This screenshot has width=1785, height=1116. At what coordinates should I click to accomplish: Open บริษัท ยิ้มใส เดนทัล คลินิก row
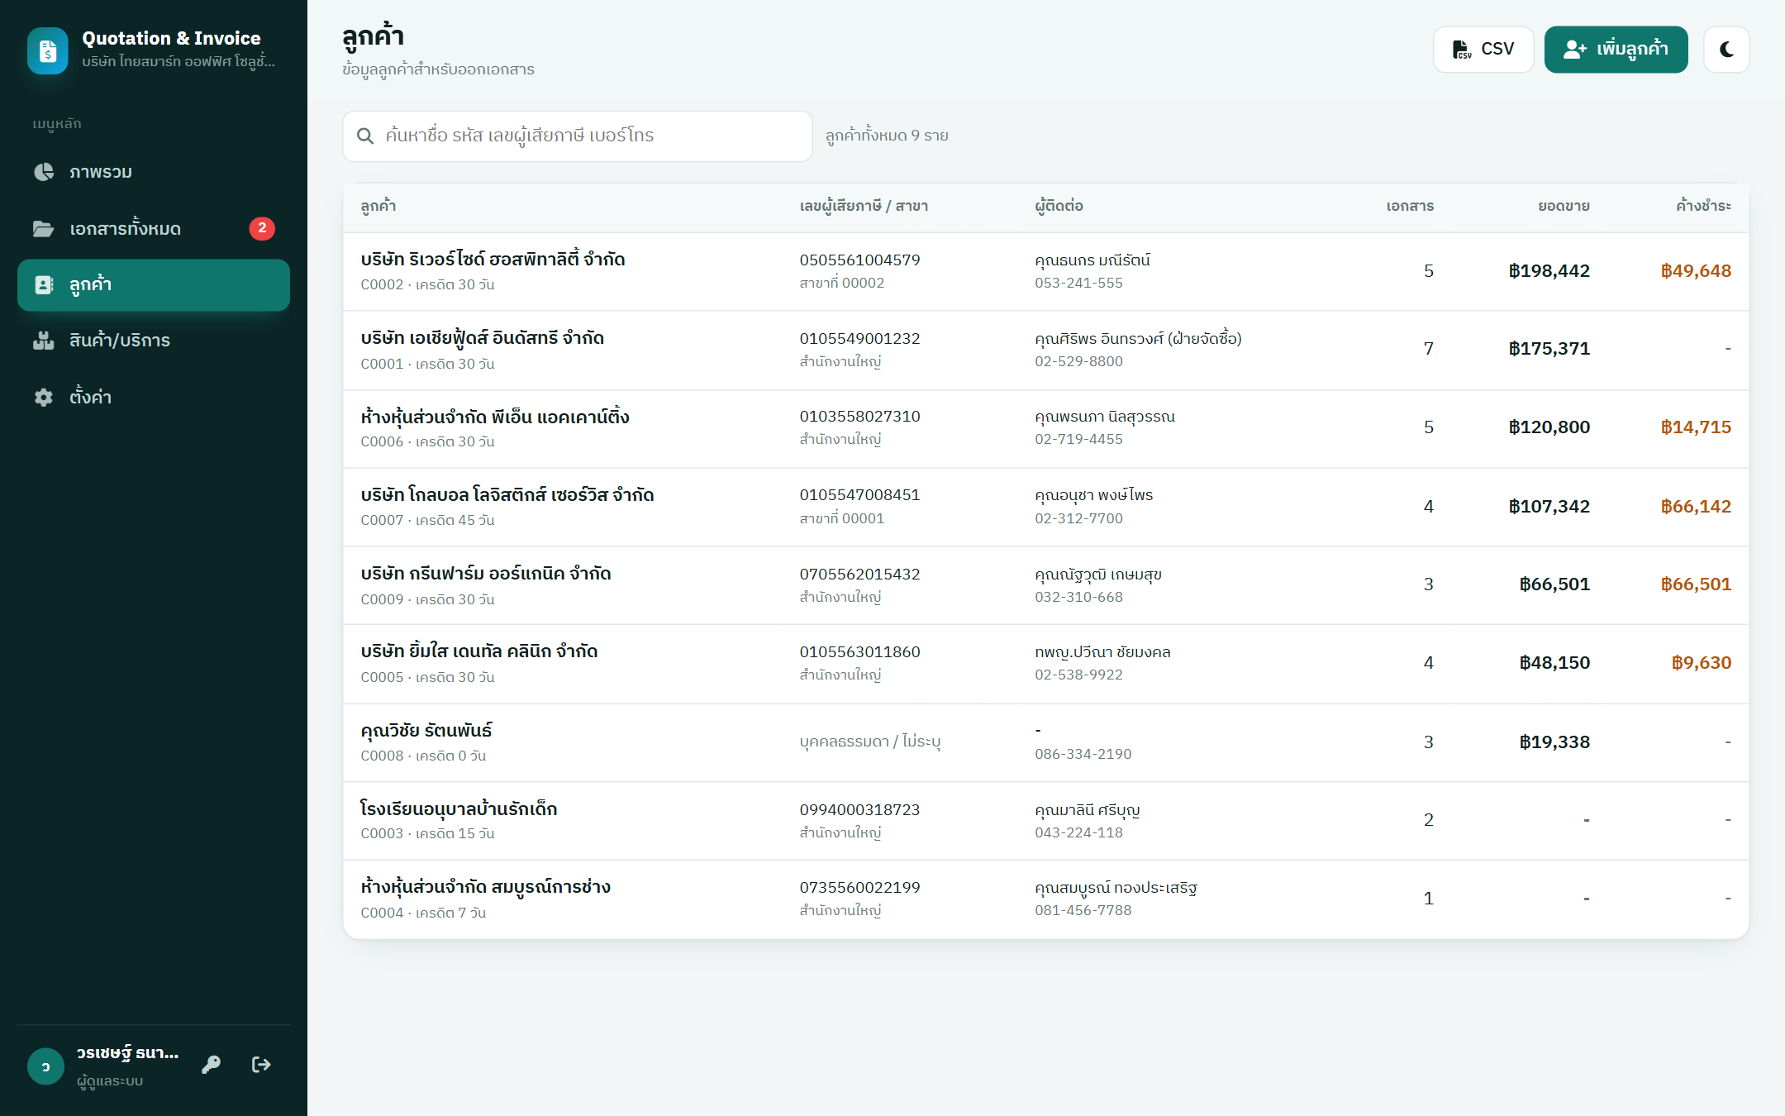(x=1046, y=664)
